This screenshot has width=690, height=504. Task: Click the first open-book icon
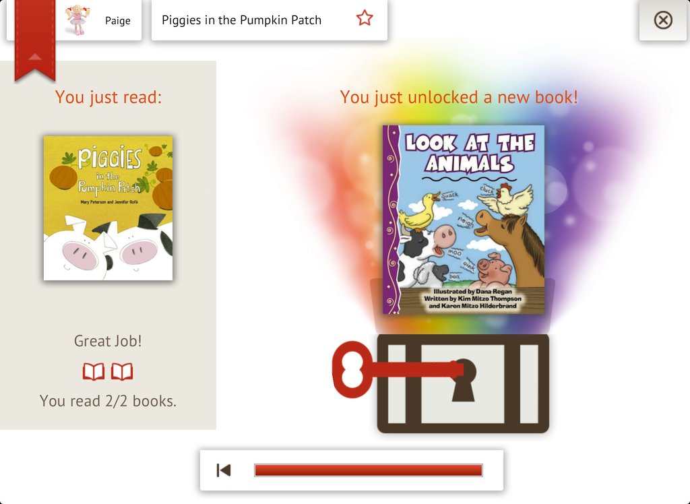point(94,371)
